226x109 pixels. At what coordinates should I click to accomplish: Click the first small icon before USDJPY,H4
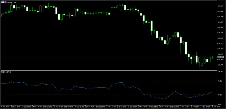(x=3, y=2)
